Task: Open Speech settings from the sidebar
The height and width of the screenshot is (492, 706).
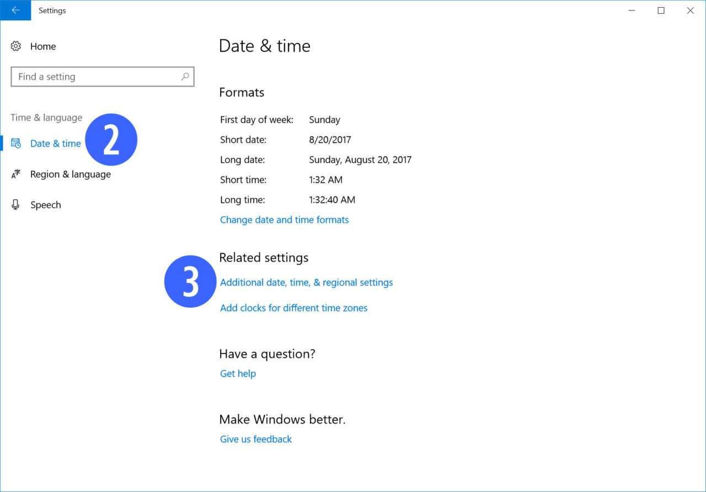Action: [x=45, y=204]
